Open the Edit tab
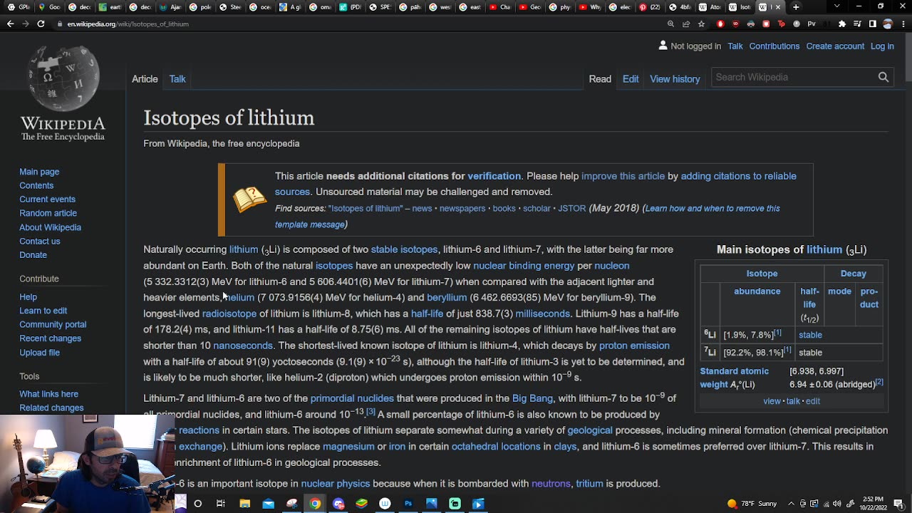Viewport: 912px width, 513px height. tap(631, 79)
